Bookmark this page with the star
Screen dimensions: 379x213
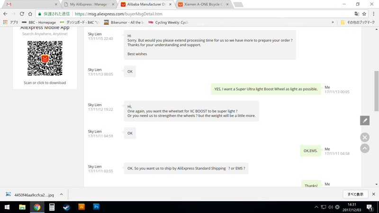coord(364,14)
